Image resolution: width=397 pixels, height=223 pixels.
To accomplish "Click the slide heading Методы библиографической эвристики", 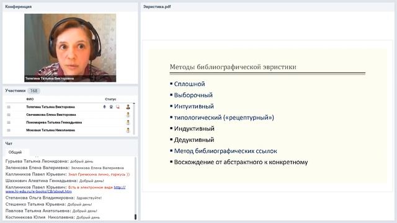I will [233, 67].
